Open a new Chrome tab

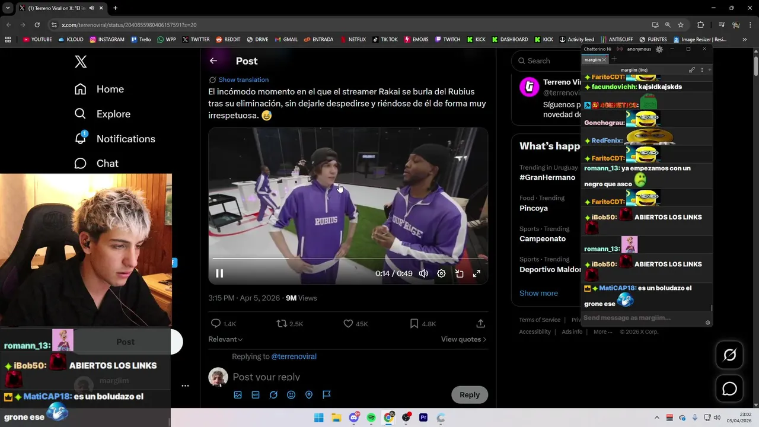(x=115, y=8)
